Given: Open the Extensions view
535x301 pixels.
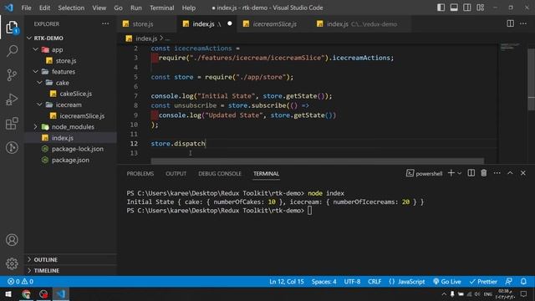Looking at the screenshot, I should pyautogui.click(x=12, y=123).
